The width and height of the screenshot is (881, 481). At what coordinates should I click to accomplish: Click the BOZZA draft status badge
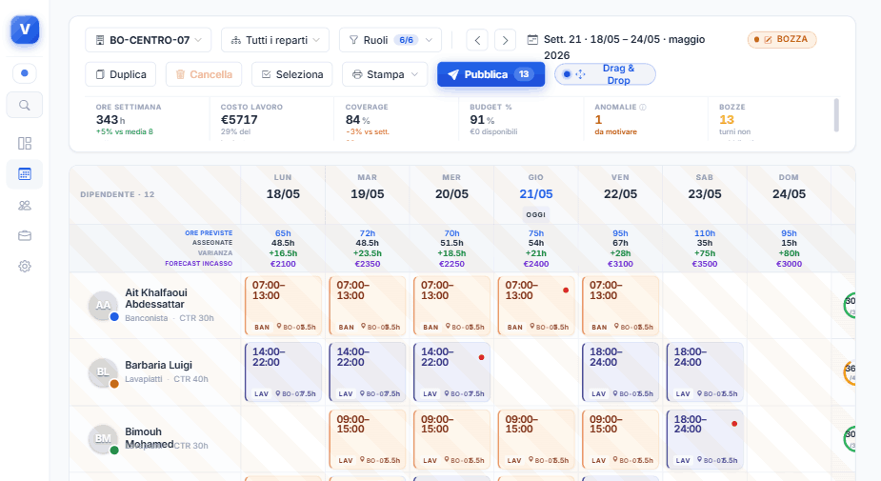point(782,39)
